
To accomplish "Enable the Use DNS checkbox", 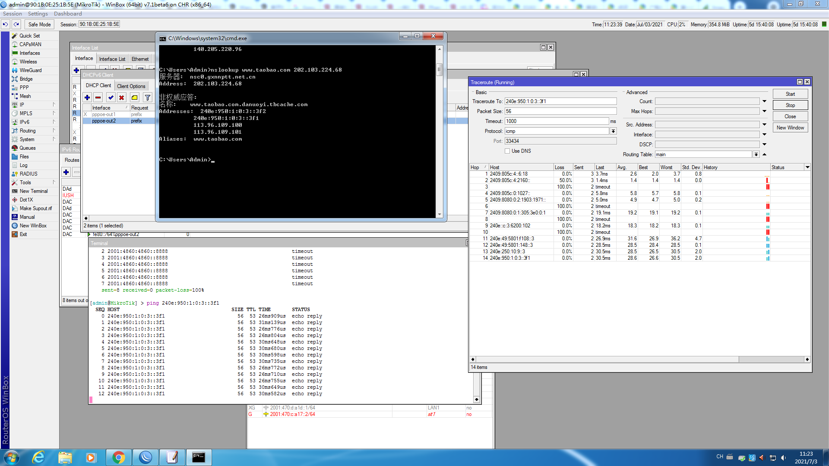I will [x=507, y=151].
